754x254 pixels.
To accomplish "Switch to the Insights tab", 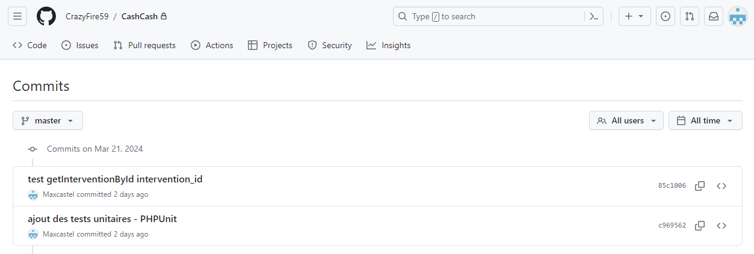I will [x=389, y=45].
